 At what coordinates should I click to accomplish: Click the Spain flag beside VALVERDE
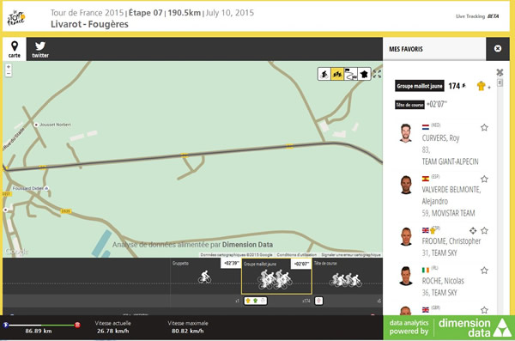click(426, 179)
